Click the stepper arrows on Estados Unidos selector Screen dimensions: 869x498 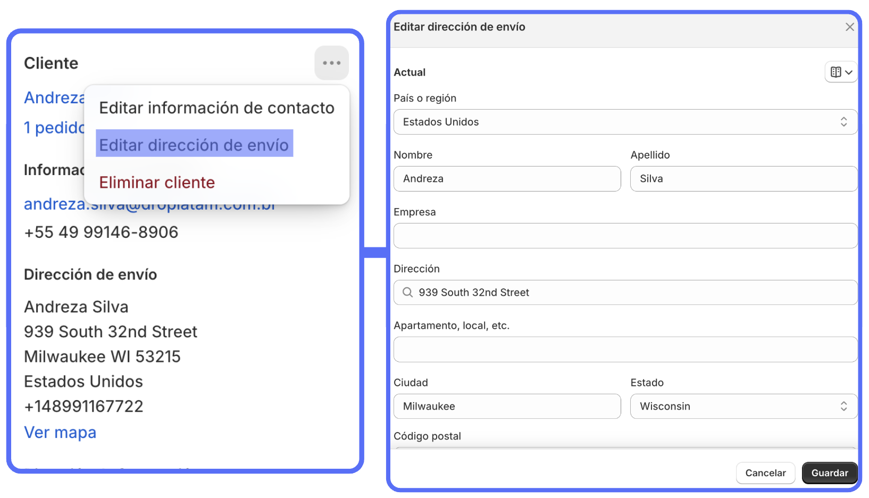[x=843, y=122]
